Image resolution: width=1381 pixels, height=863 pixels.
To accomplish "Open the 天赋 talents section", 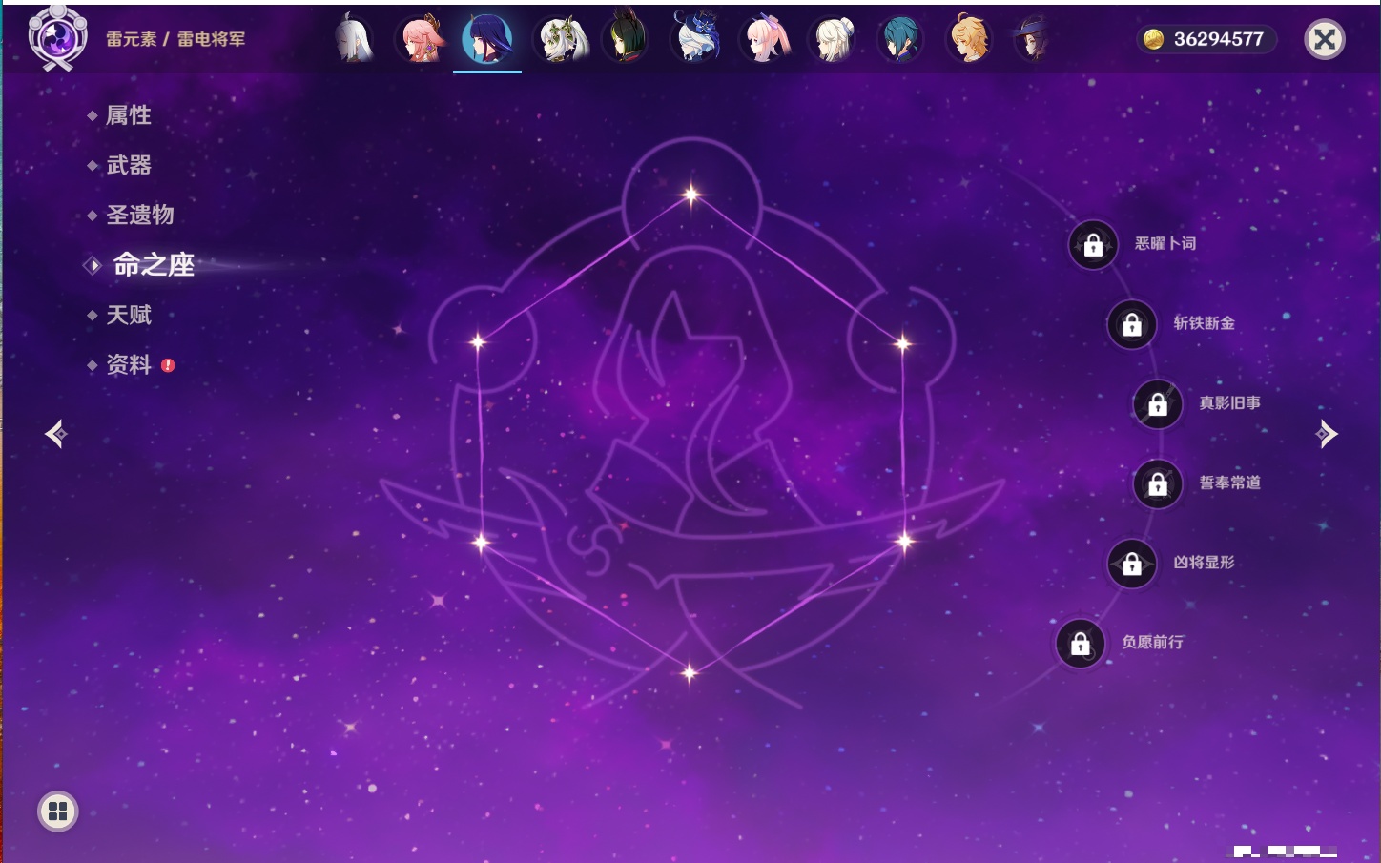I will point(128,315).
